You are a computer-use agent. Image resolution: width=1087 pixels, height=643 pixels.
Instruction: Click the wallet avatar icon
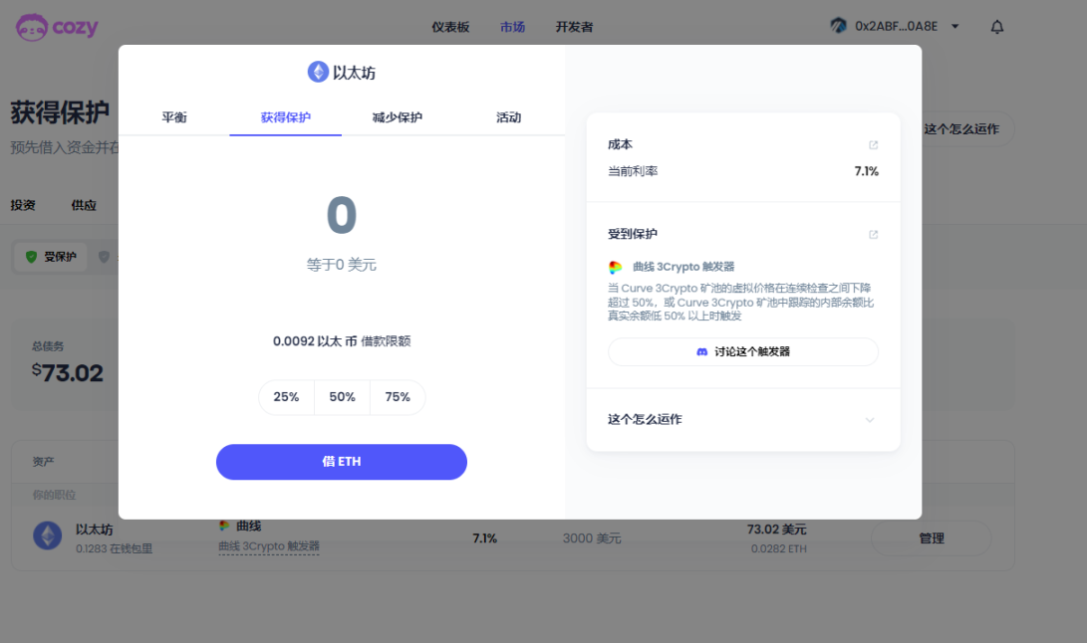[x=838, y=26]
